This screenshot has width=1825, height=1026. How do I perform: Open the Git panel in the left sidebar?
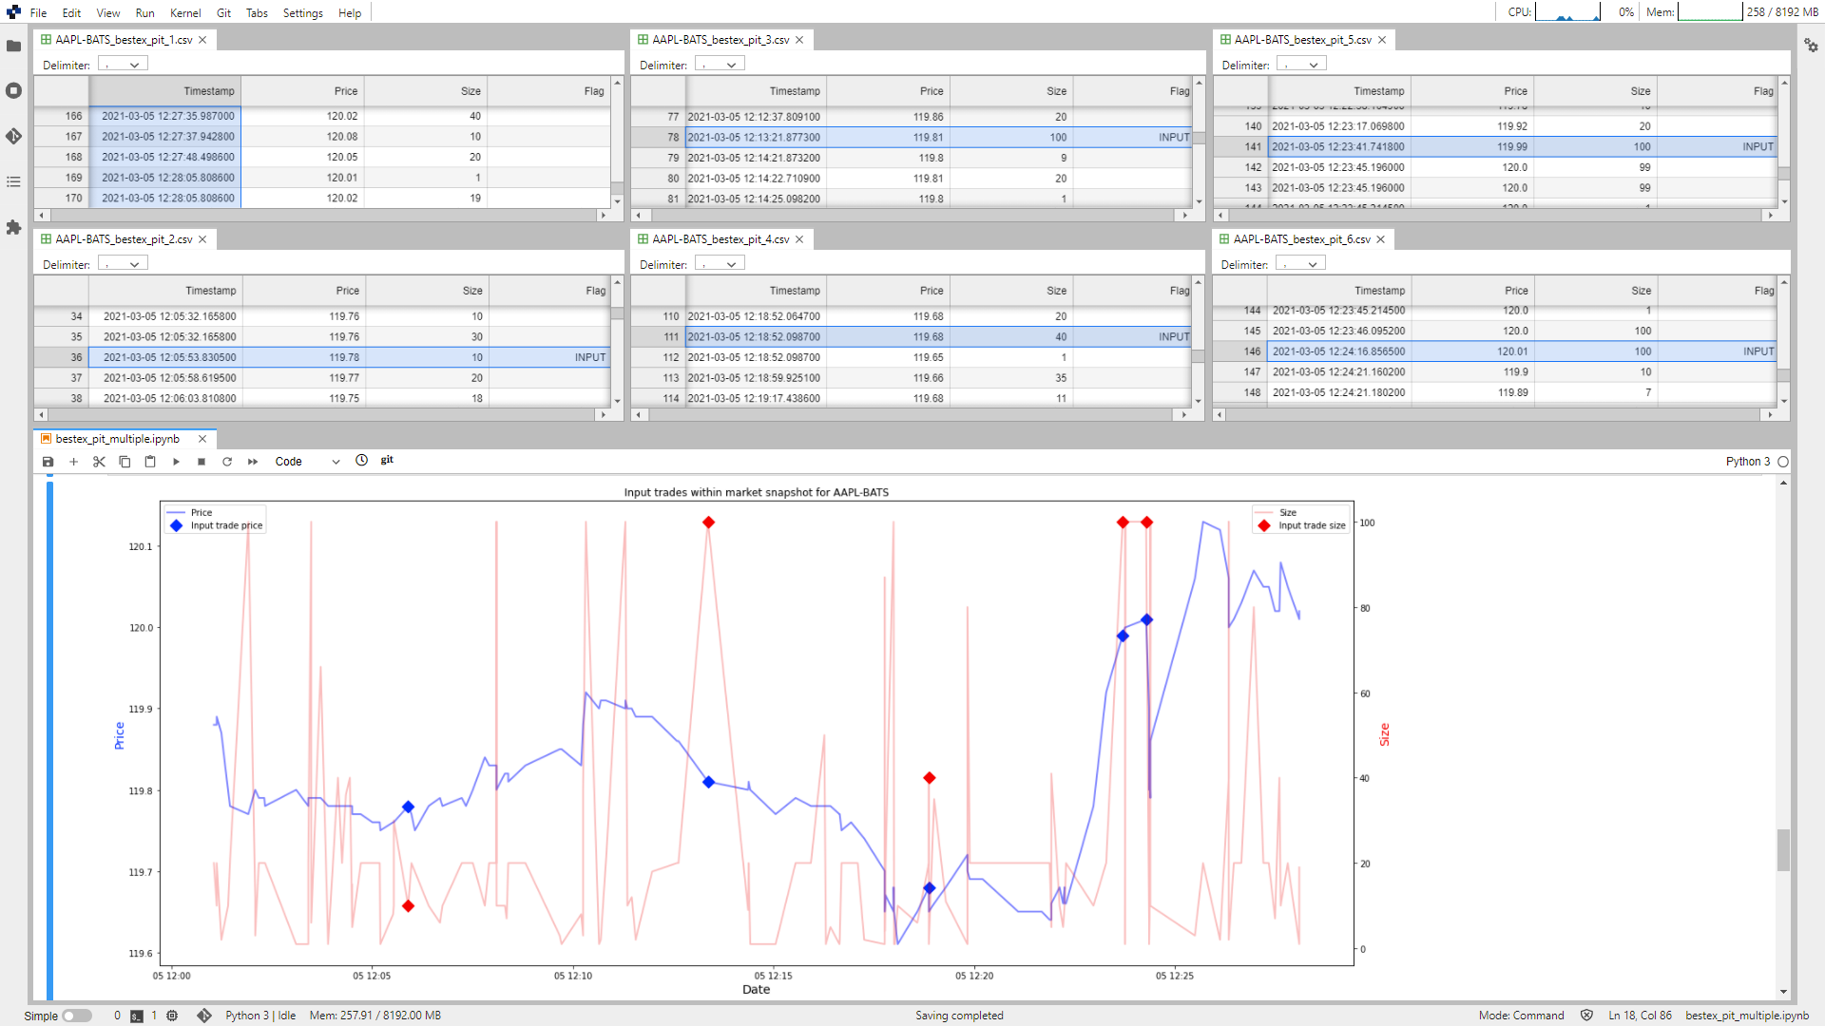[13, 136]
